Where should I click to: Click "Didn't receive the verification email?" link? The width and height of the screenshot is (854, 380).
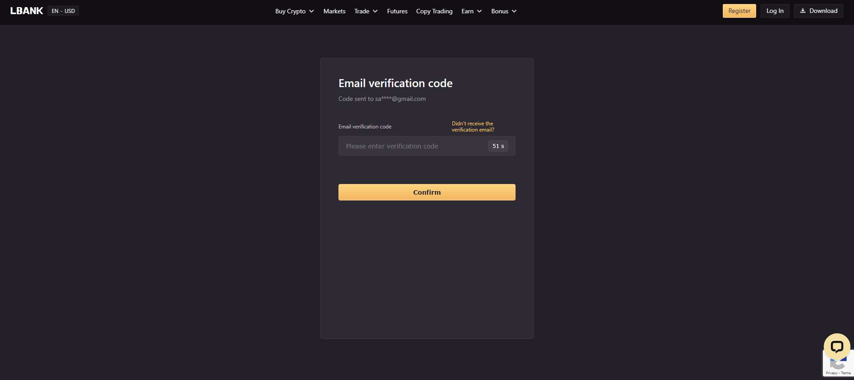point(473,127)
